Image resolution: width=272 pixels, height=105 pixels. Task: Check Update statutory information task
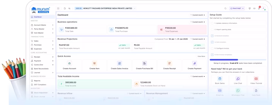[x=212, y=23]
